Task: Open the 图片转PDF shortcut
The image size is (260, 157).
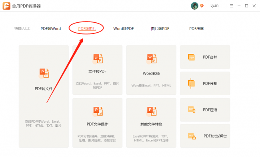Action: click(160, 29)
